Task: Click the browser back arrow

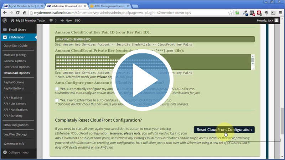Action: click(5, 13)
